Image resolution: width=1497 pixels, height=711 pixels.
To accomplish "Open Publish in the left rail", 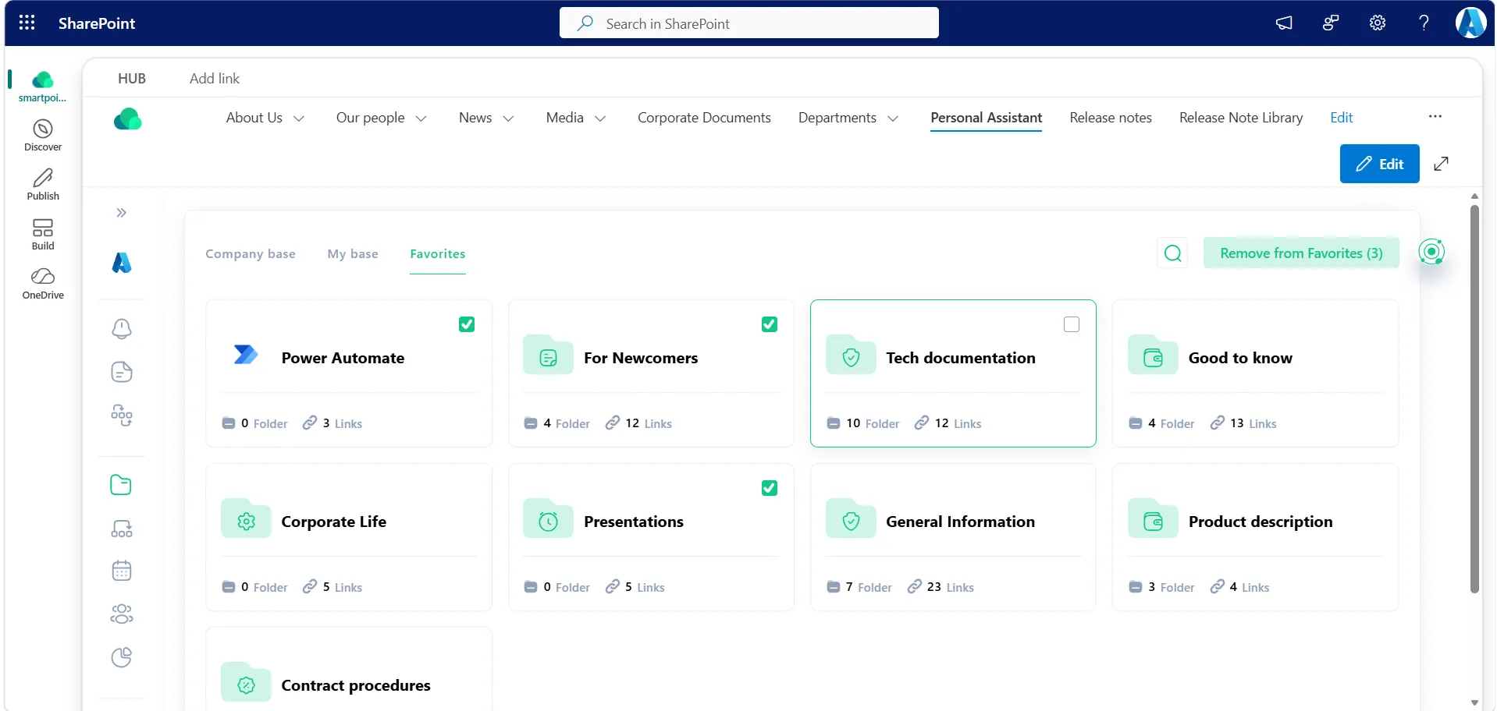I will tap(43, 185).
